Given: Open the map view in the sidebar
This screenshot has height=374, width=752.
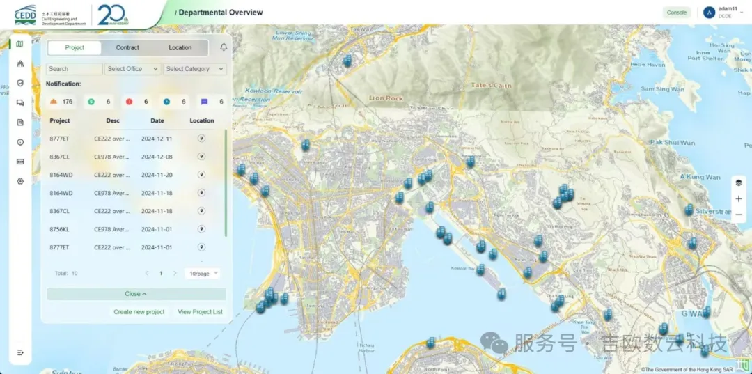Looking at the screenshot, I should 19,44.
